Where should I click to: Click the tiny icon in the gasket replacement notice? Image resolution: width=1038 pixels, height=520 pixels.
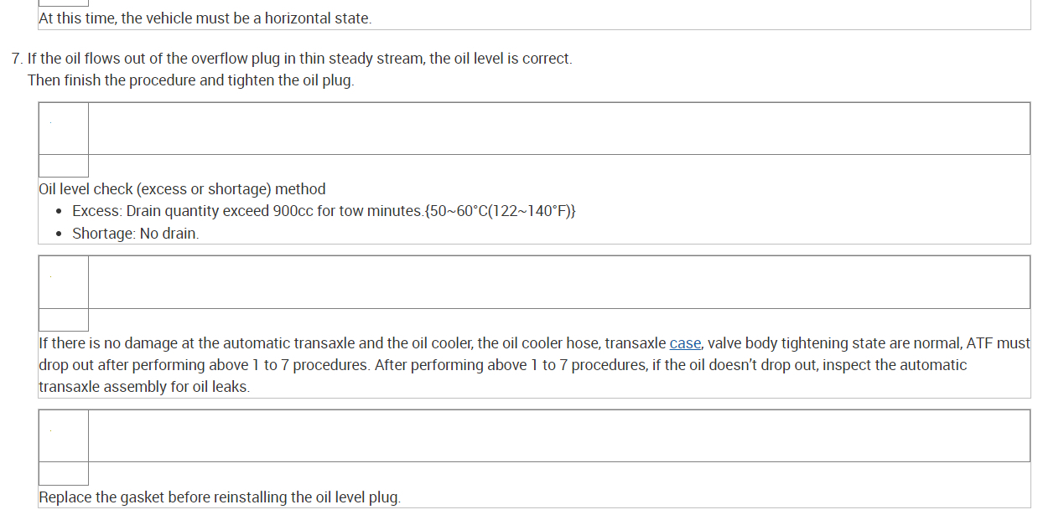click(x=50, y=430)
